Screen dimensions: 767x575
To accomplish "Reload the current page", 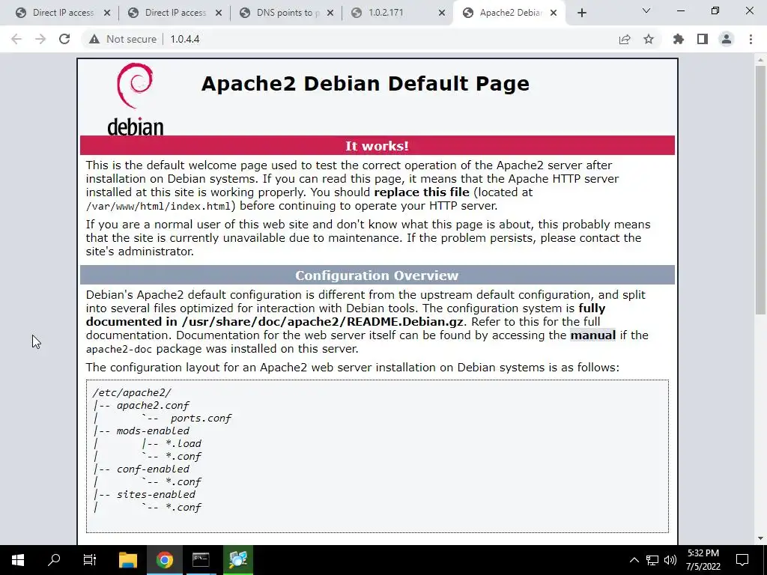I will (x=64, y=39).
